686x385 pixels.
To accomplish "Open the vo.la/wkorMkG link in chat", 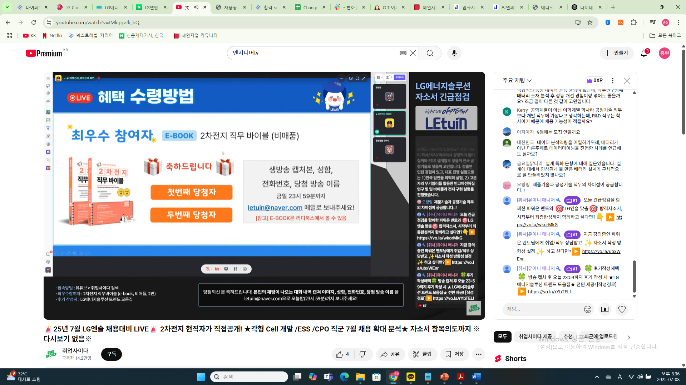I will coord(537,225).
